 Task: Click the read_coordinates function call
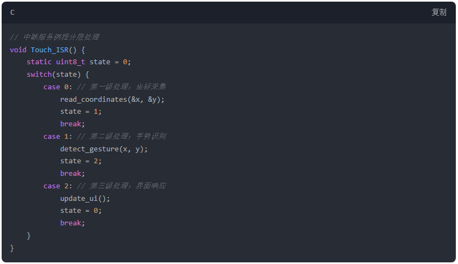coord(112,100)
